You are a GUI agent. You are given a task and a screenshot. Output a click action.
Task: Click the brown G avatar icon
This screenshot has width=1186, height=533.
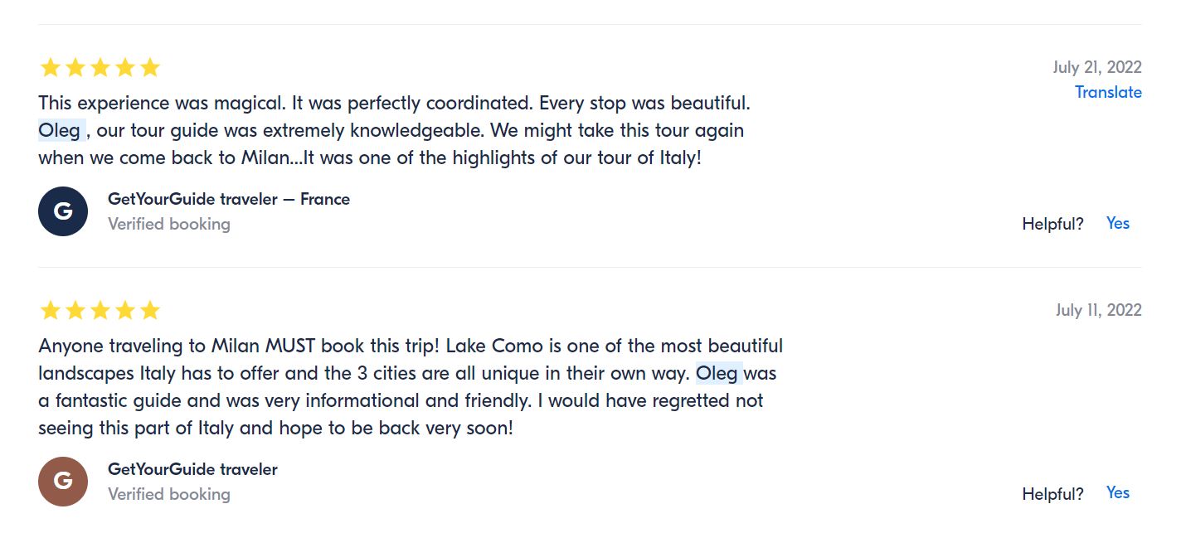pyautogui.click(x=63, y=481)
